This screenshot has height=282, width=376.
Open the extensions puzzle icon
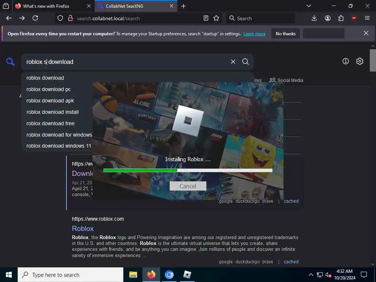341,18
